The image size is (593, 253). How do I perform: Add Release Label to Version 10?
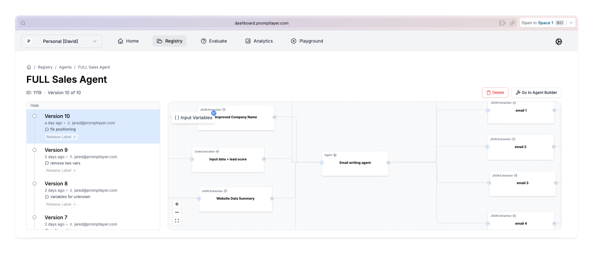61,137
